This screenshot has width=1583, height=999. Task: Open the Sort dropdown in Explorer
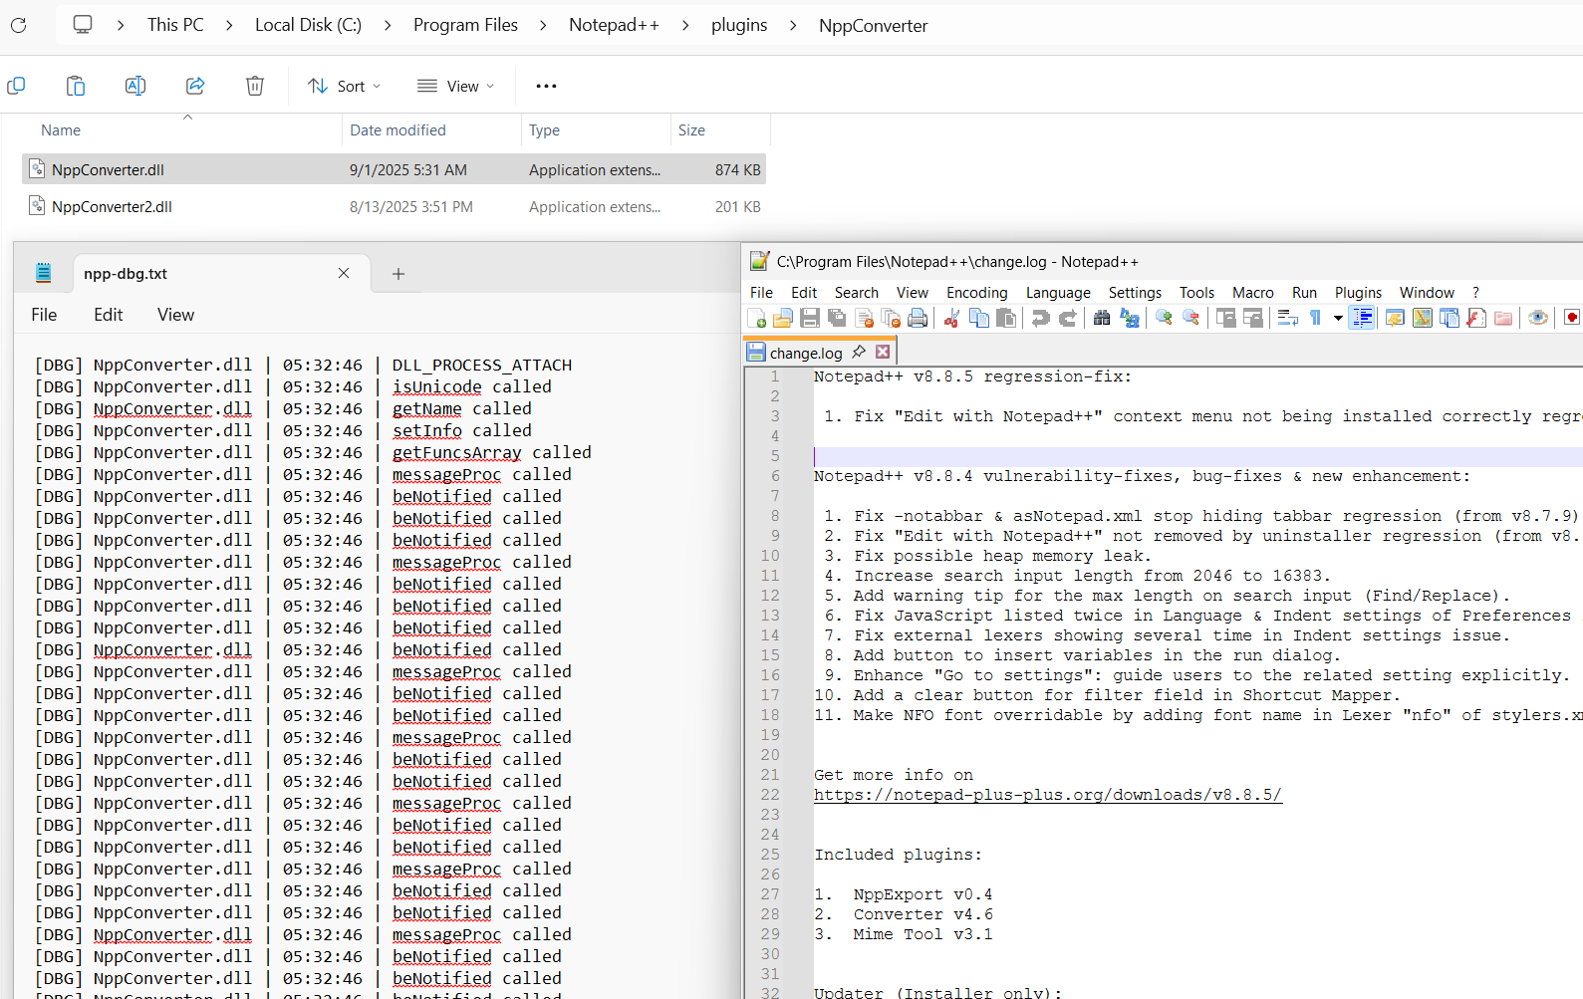click(345, 86)
